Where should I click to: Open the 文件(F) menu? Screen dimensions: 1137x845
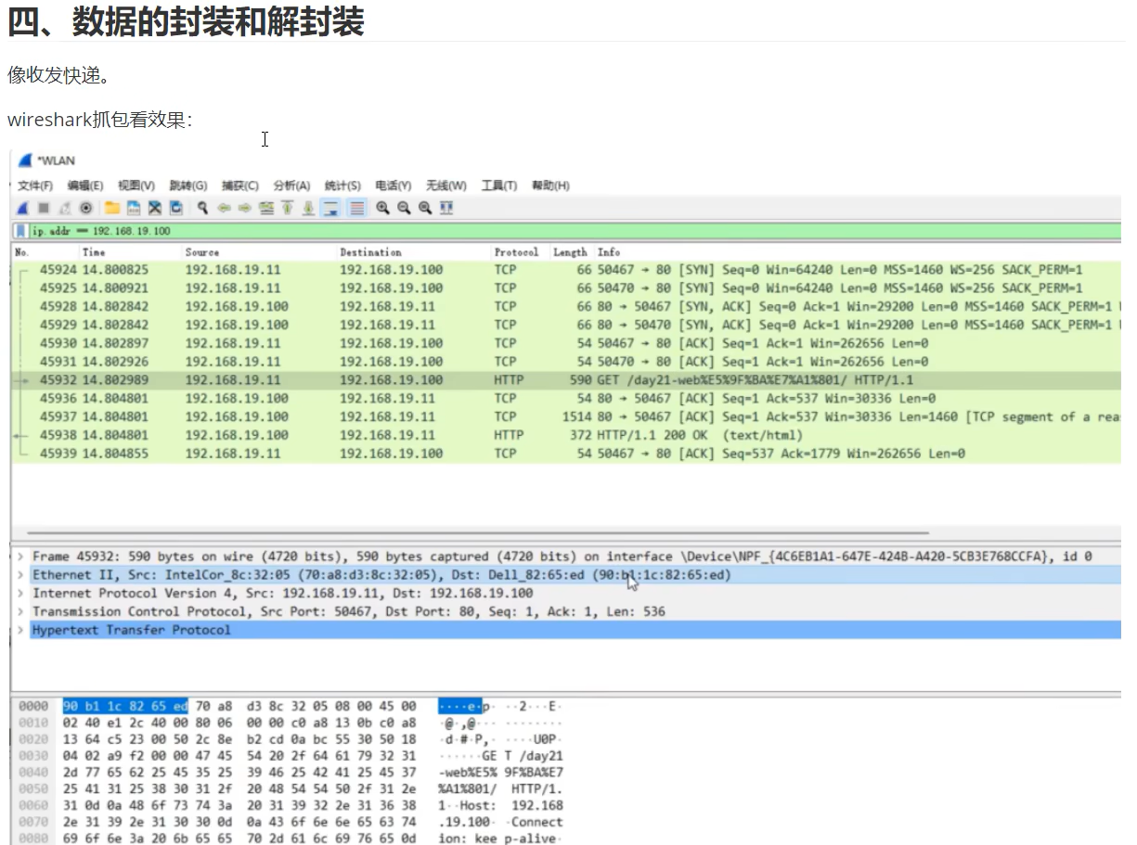(35, 186)
